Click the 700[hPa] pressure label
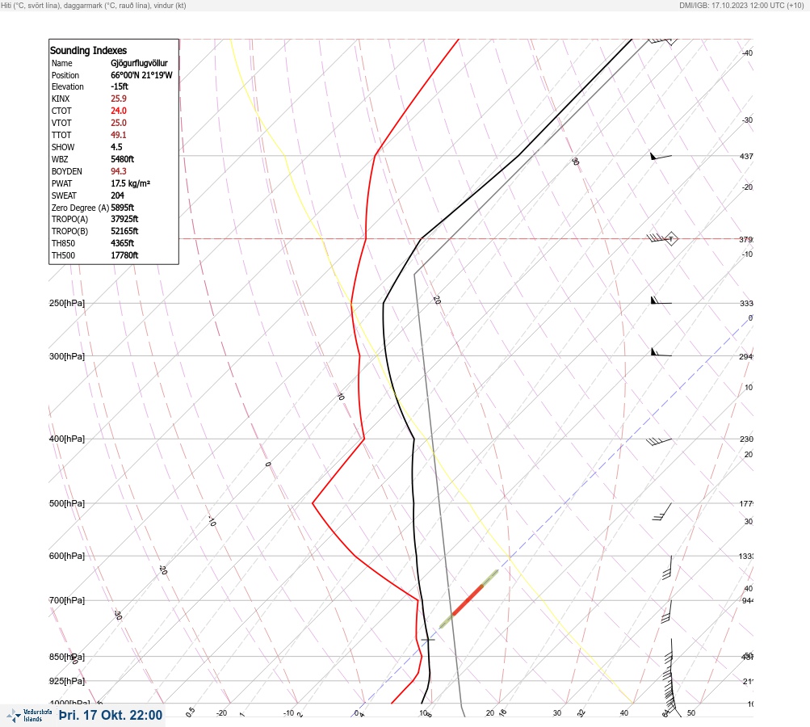The width and height of the screenshot is (810, 727). pyautogui.click(x=67, y=601)
